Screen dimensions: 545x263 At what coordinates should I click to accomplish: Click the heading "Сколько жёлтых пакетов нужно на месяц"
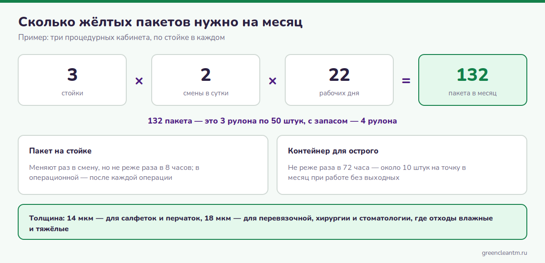coord(160,22)
